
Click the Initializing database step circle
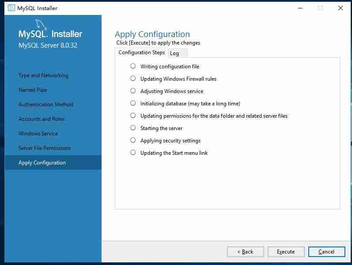click(x=133, y=103)
